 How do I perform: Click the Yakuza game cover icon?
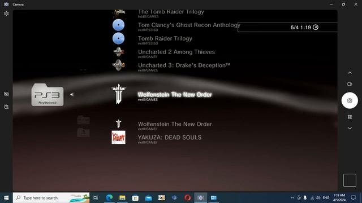[118, 138]
